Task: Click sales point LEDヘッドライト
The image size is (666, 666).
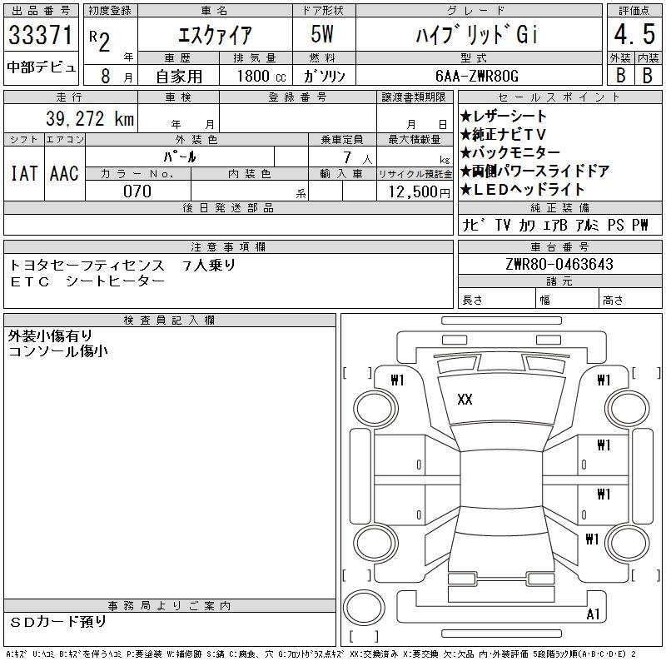Action: pos(523,190)
